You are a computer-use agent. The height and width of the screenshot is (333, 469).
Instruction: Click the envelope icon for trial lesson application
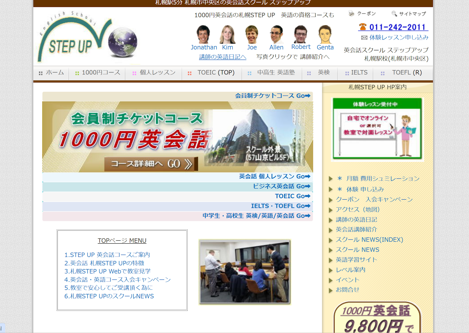click(x=364, y=37)
